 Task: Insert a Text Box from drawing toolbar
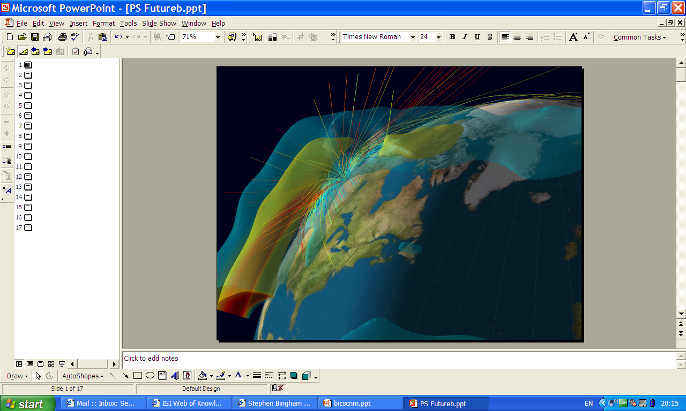pyautogui.click(x=162, y=376)
